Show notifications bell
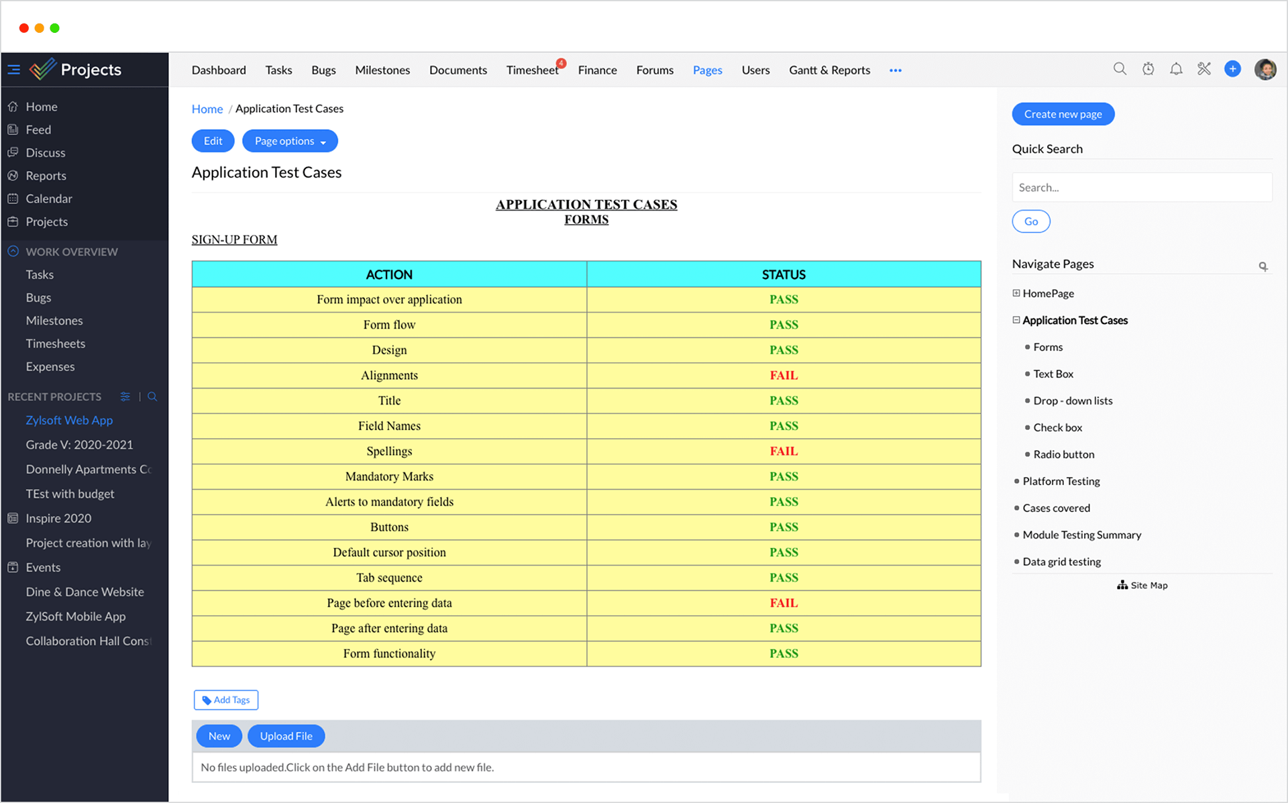Screen dimensions: 1288x803 point(1176,69)
